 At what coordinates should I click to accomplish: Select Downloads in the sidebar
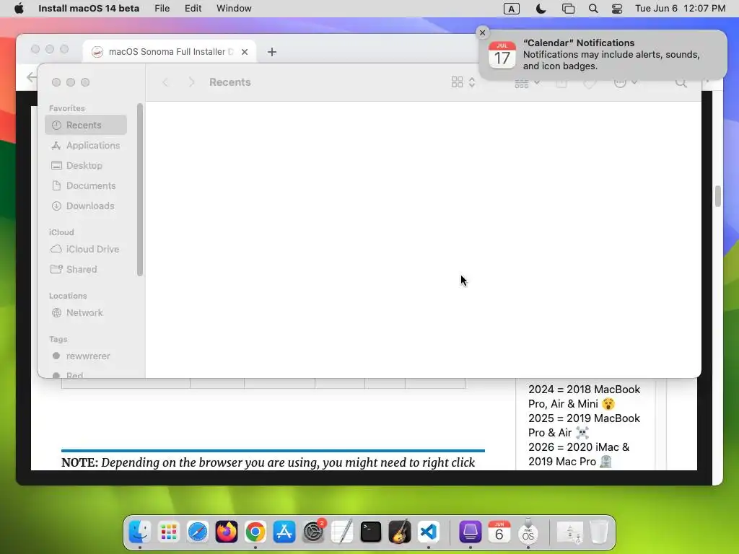86,206
